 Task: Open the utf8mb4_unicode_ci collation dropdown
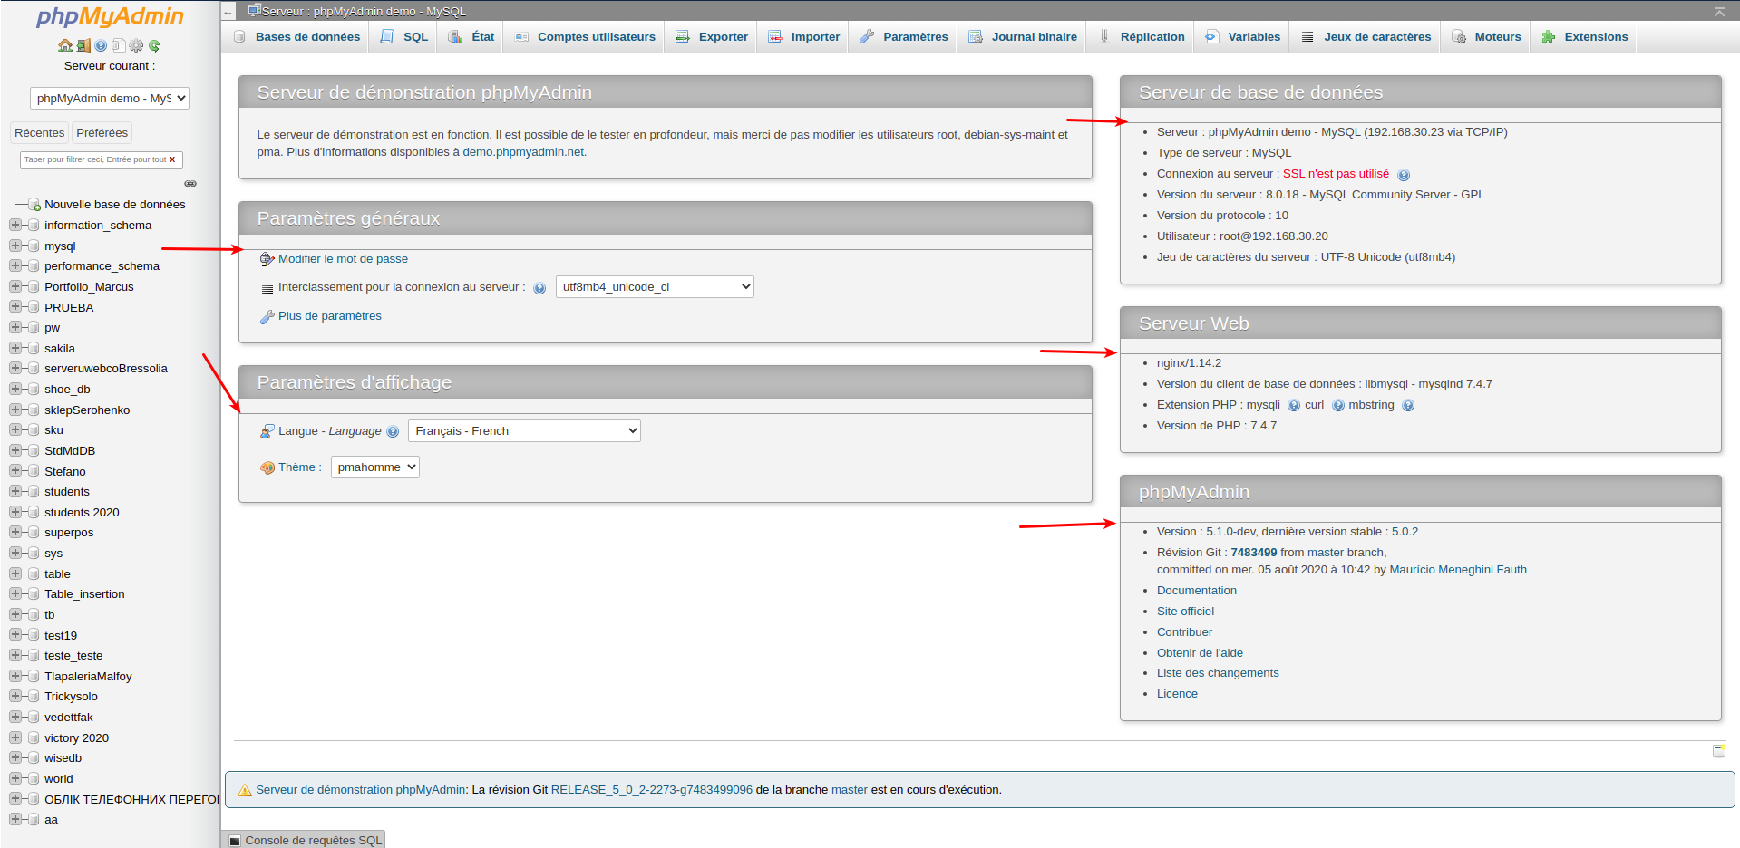pyautogui.click(x=654, y=286)
